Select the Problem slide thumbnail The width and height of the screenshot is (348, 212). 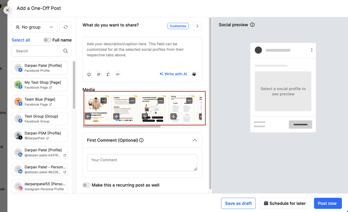coord(124,109)
